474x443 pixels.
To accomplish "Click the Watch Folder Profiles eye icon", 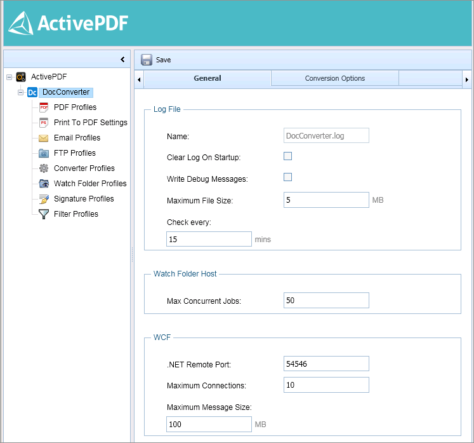I will click(44, 184).
